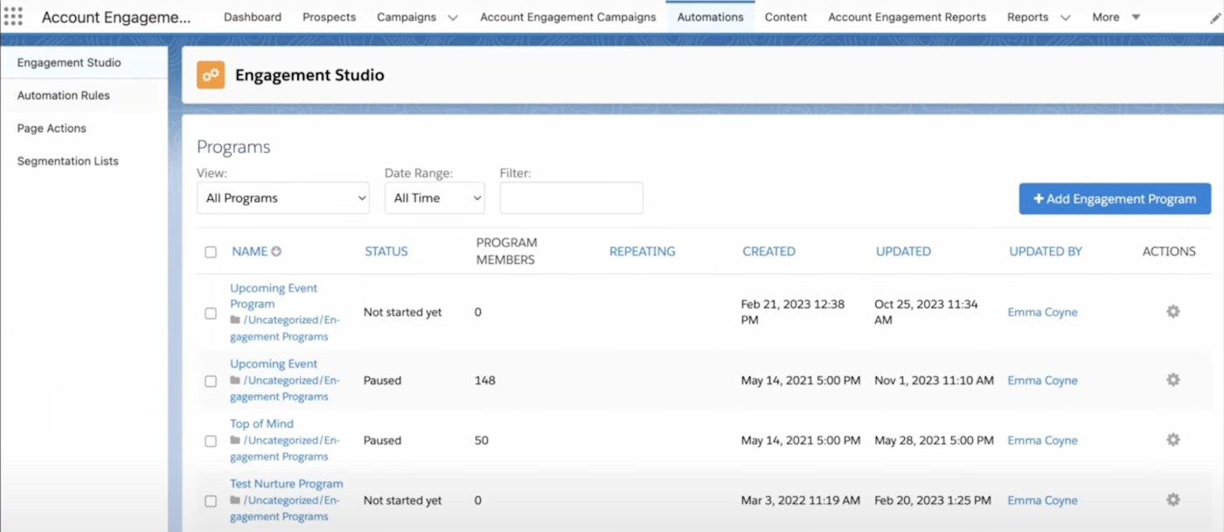Viewport: 1224px width, 532px height.
Task: Sort by the Repeating column header
Action: 643,252
